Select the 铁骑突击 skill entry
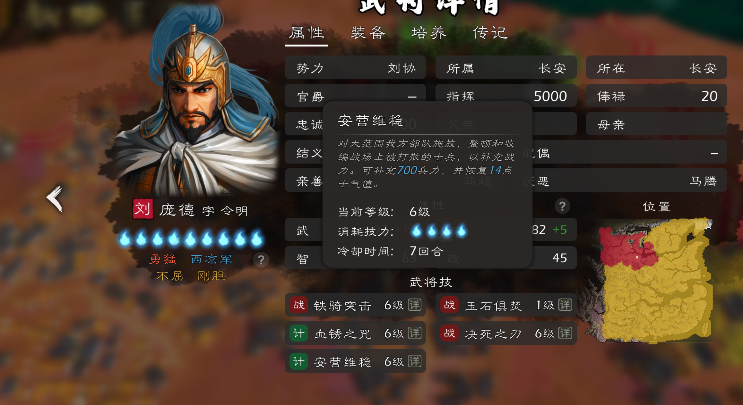Screen dimensions: 743x405 (x=355, y=305)
